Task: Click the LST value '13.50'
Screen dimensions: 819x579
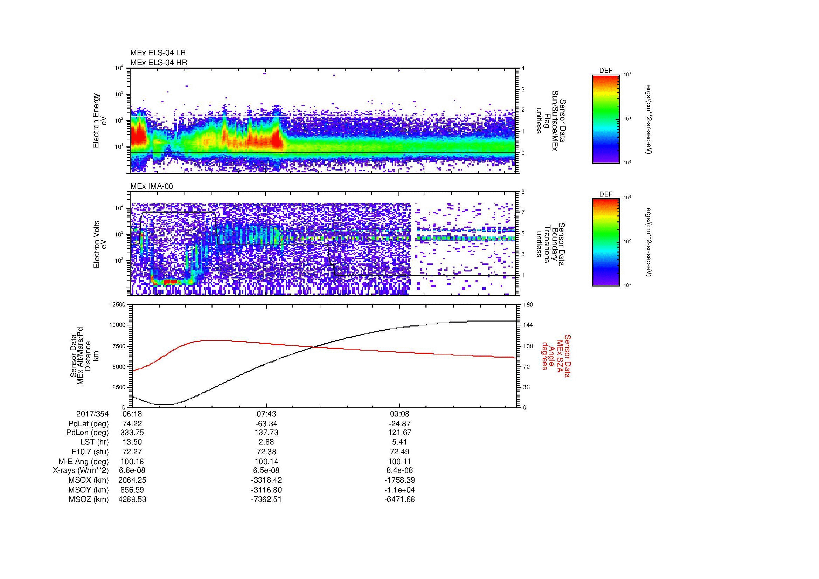Action: tap(132, 442)
